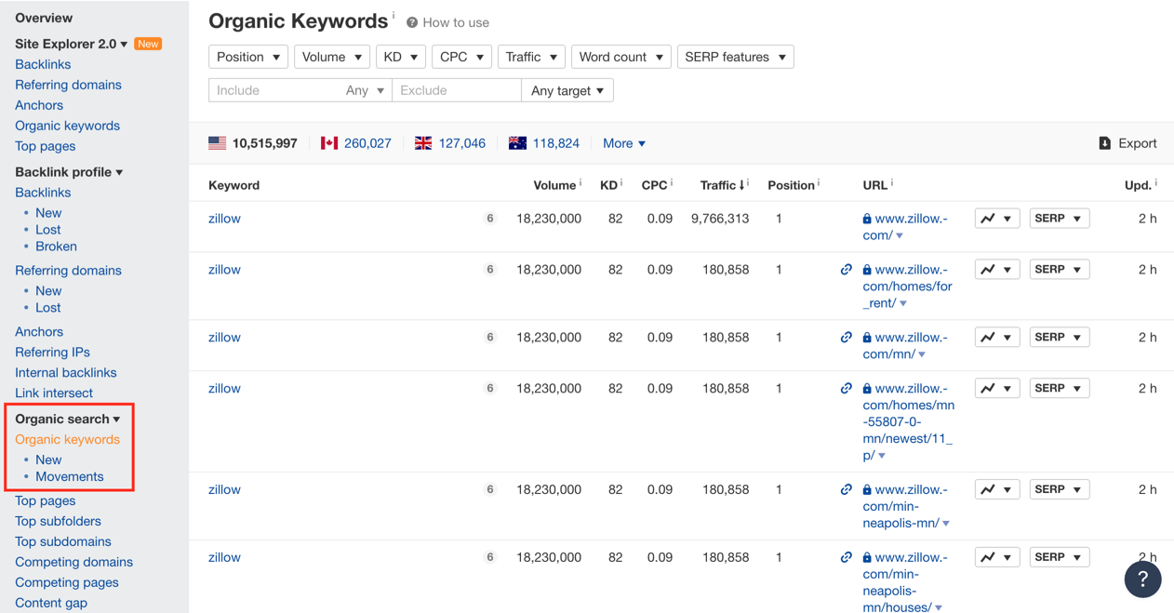The height and width of the screenshot is (613, 1174).
Task: Expand More countries list
Action: (624, 143)
